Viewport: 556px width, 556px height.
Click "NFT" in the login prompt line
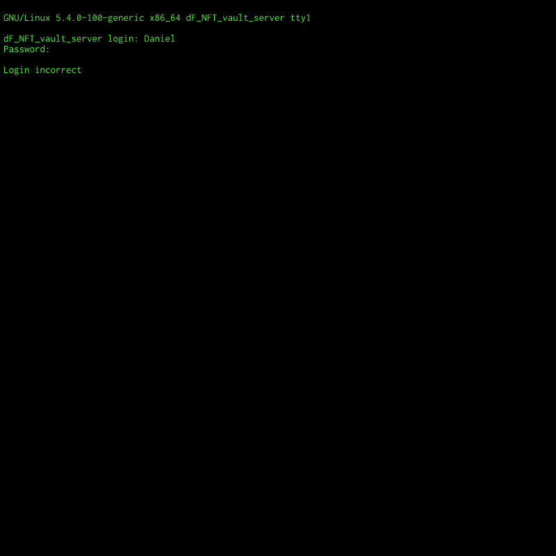point(26,38)
